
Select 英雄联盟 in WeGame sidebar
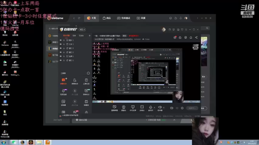coord(53,49)
